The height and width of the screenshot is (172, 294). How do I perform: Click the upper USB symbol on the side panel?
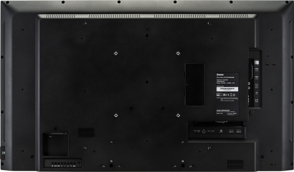257,69
